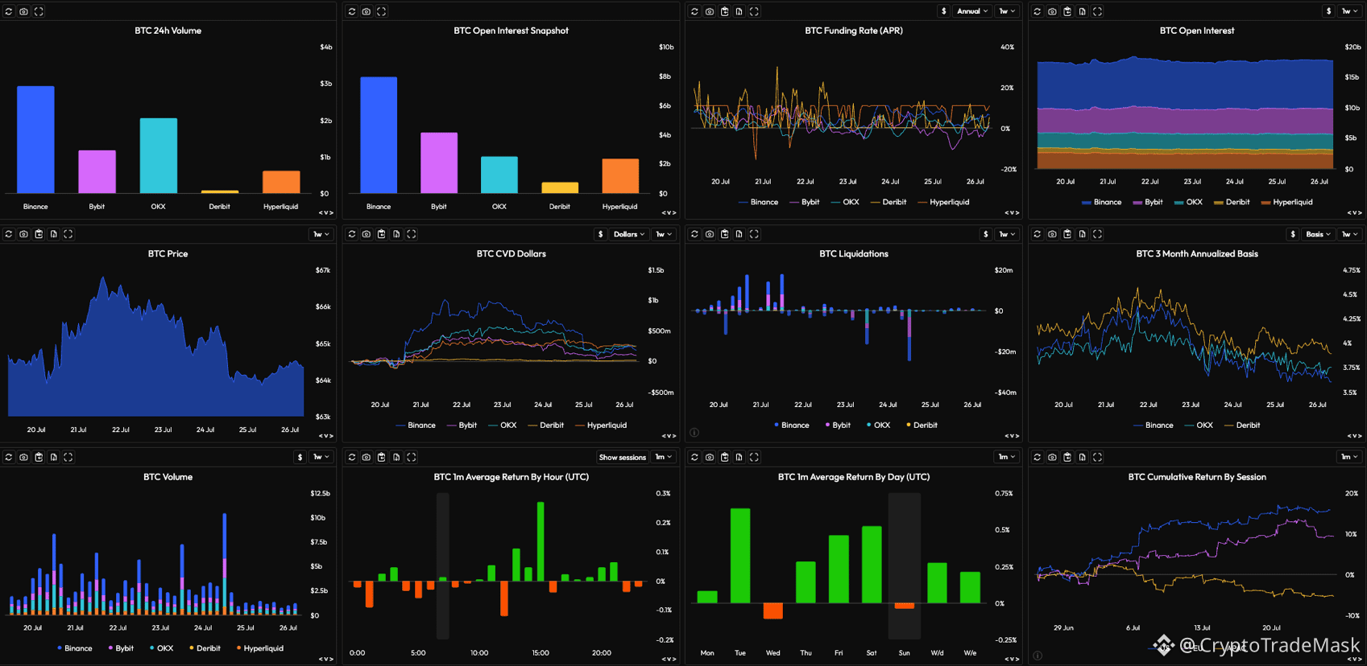1367x666 pixels.
Task: Take screenshot of BTC 24h Volume panel
Action: pos(23,11)
